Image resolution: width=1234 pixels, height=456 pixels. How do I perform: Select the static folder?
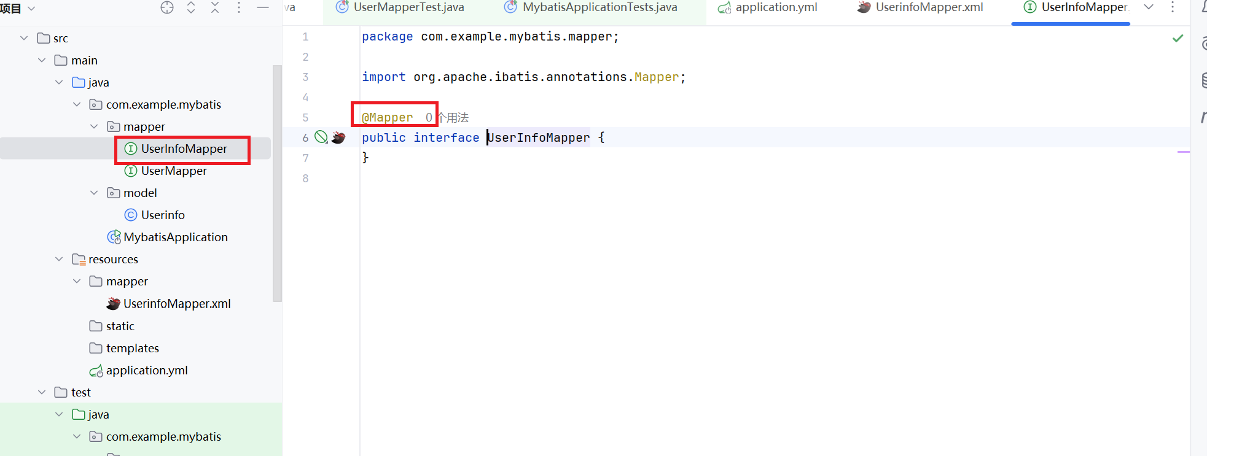pos(120,326)
